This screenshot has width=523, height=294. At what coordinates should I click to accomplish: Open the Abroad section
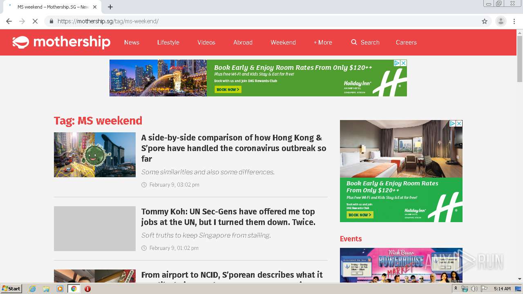point(243,42)
